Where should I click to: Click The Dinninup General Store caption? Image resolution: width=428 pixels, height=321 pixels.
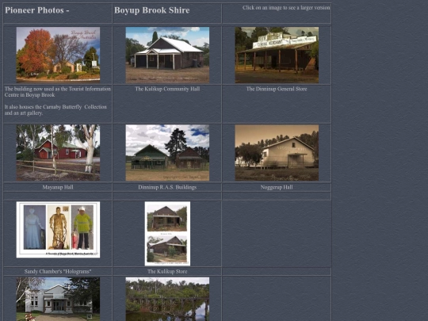(277, 89)
